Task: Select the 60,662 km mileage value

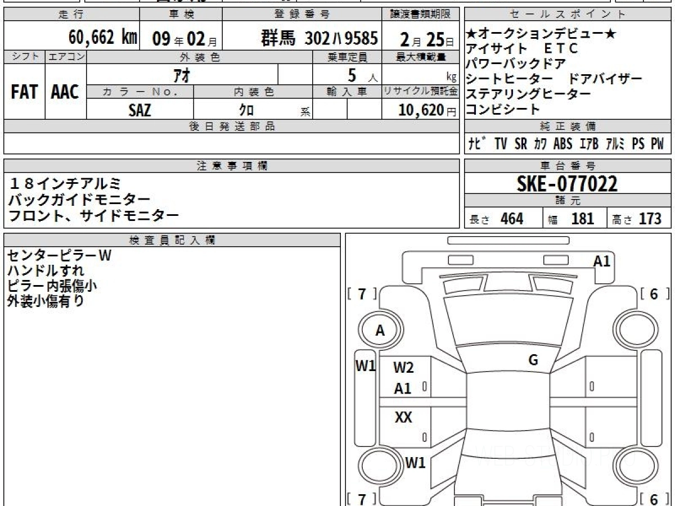Action: click(x=102, y=38)
